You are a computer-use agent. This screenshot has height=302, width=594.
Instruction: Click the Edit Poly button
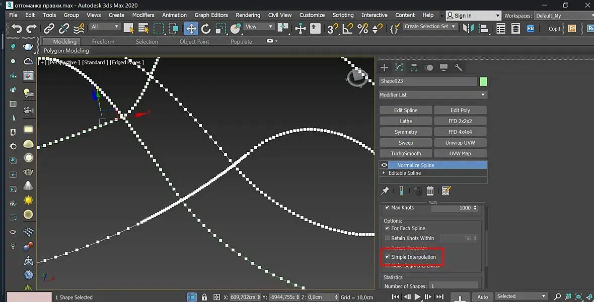click(x=460, y=110)
